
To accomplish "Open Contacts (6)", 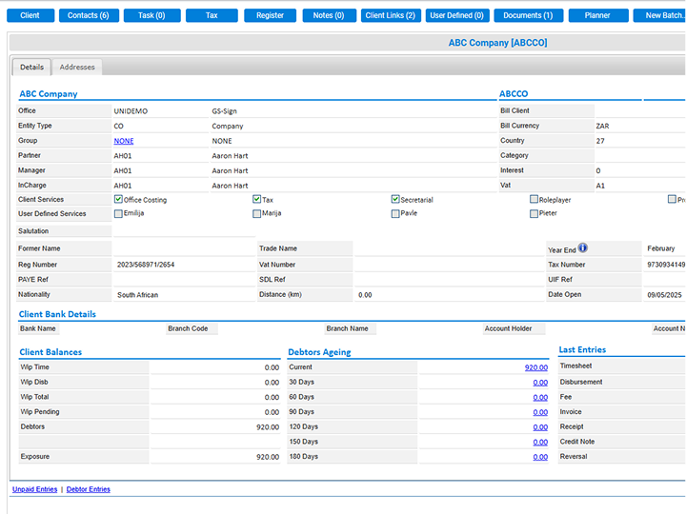I will click(x=89, y=15).
